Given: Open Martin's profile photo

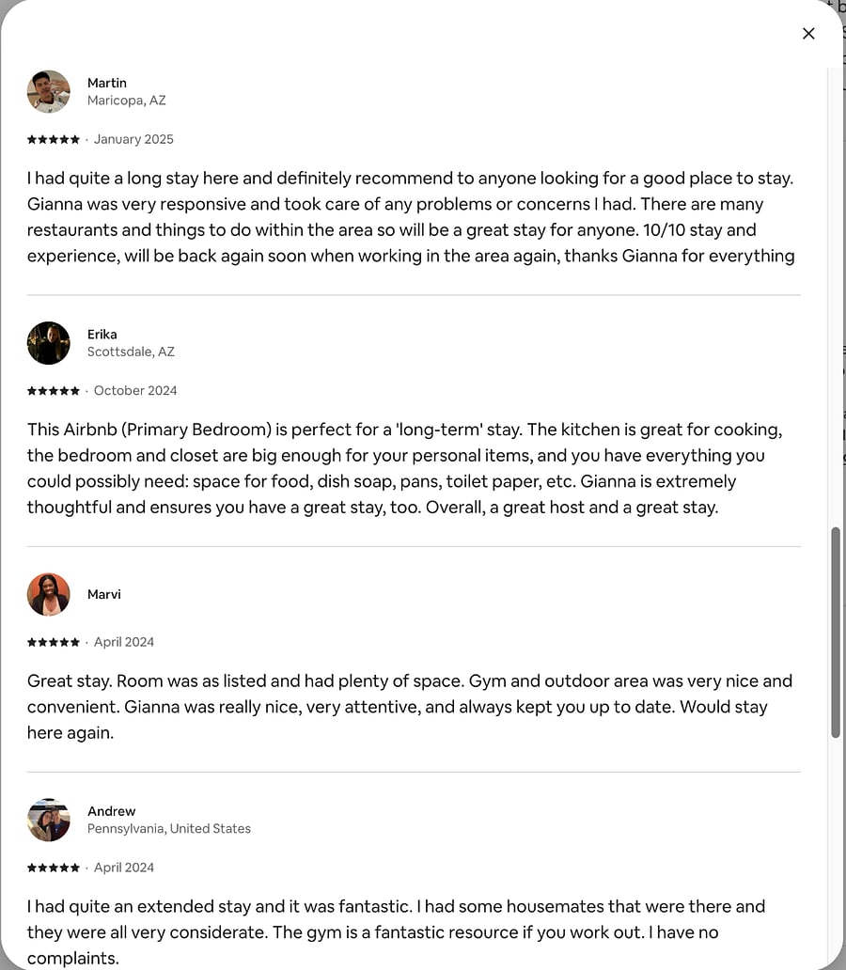Looking at the screenshot, I should (48, 91).
